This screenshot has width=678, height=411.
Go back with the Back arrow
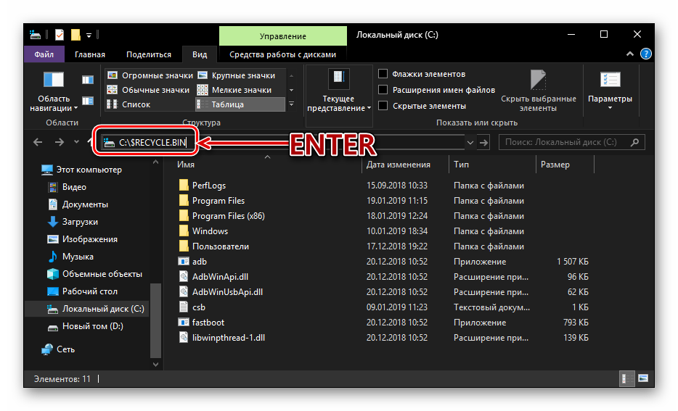pyautogui.click(x=38, y=142)
